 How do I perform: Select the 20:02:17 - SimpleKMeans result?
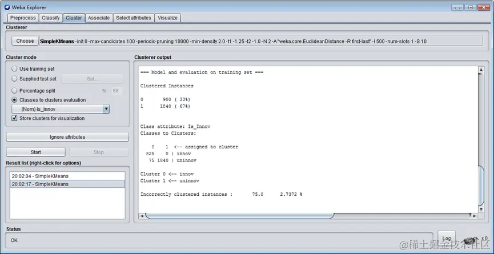(x=67, y=184)
